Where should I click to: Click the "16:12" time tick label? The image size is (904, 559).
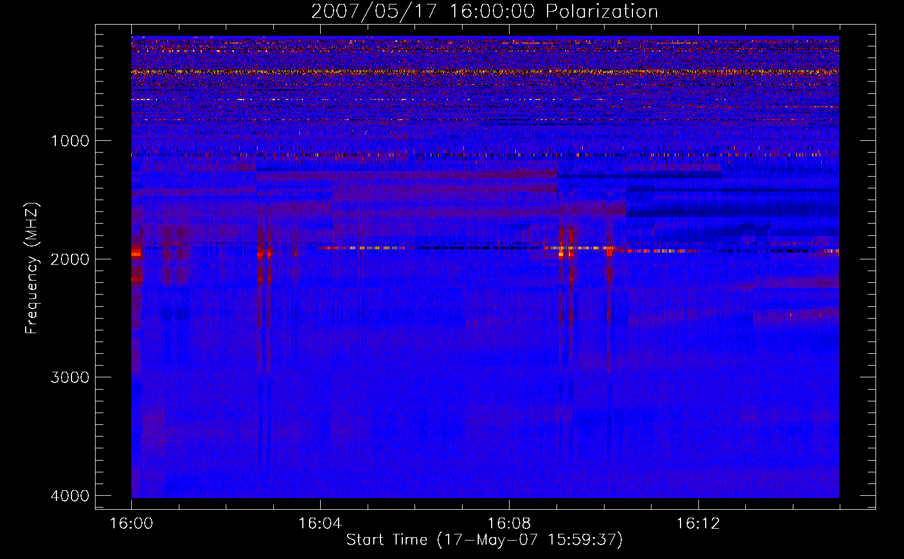(698, 523)
